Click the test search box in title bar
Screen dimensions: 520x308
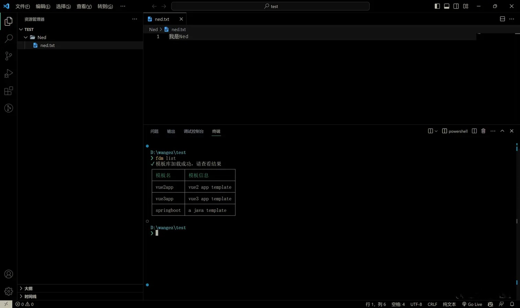270,6
